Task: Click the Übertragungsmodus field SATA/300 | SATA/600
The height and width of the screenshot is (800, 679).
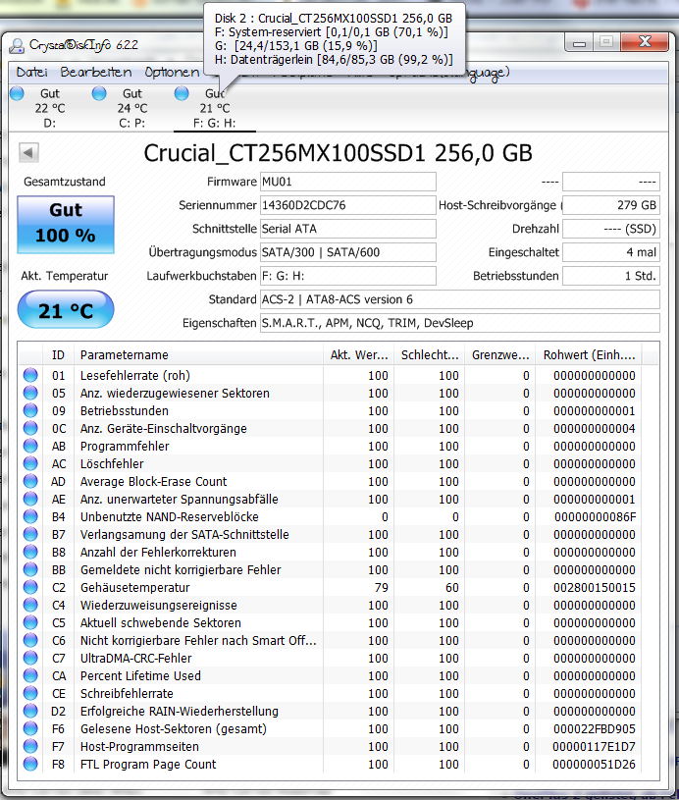Action: point(348,252)
